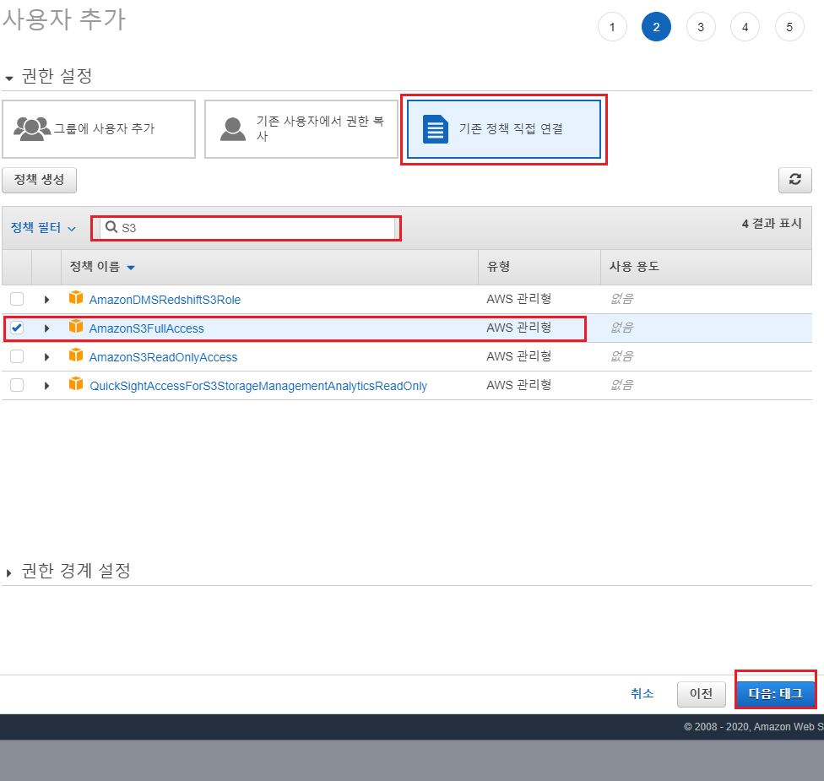Click '없음' in the AmazonS3FullAccess row
The image size is (824, 781).
[x=621, y=328]
